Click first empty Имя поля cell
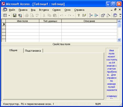 (x=22, y=24)
